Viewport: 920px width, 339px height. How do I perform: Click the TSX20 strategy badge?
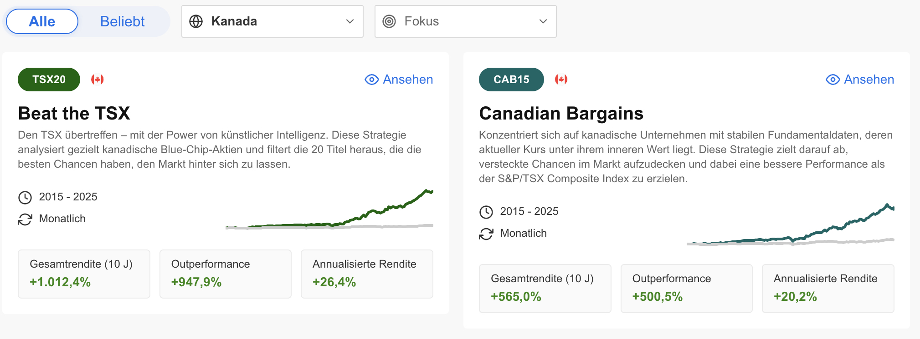49,80
